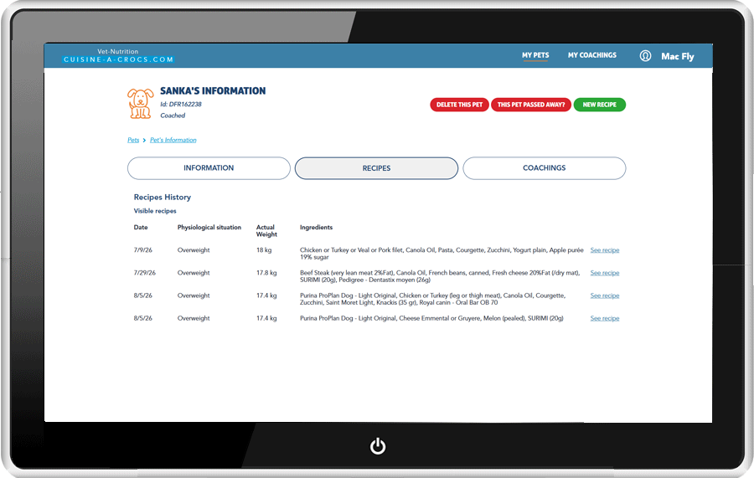Open See recipe for the 7/29/26 entry
Screen dimensions: 754x478
[x=604, y=273]
